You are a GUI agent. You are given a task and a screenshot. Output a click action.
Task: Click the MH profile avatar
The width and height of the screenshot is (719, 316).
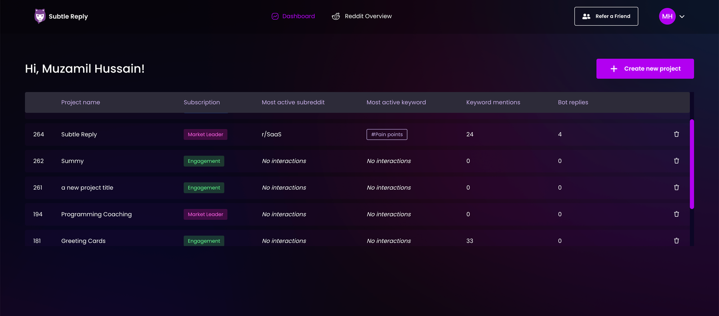pyautogui.click(x=667, y=16)
